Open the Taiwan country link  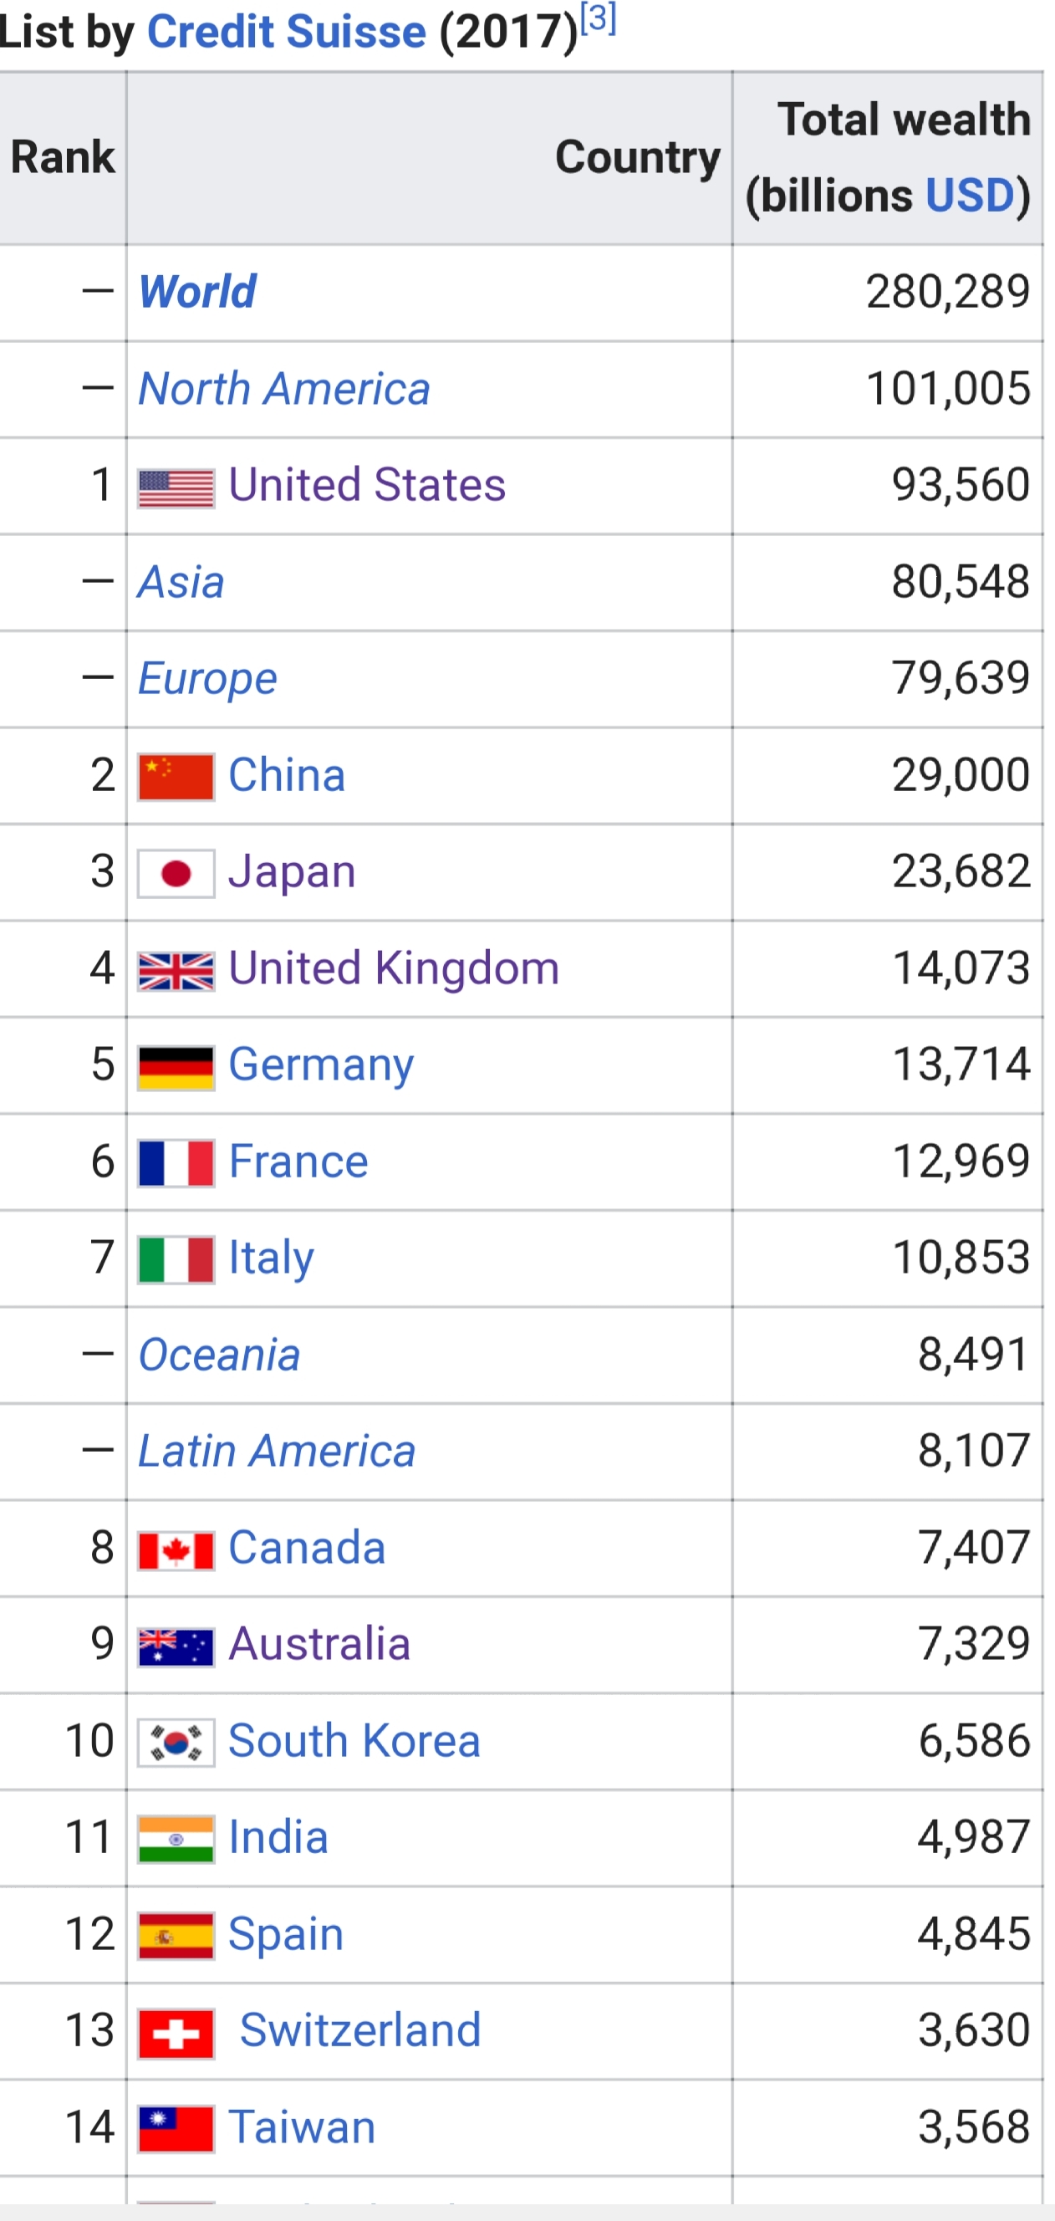pos(302,2127)
